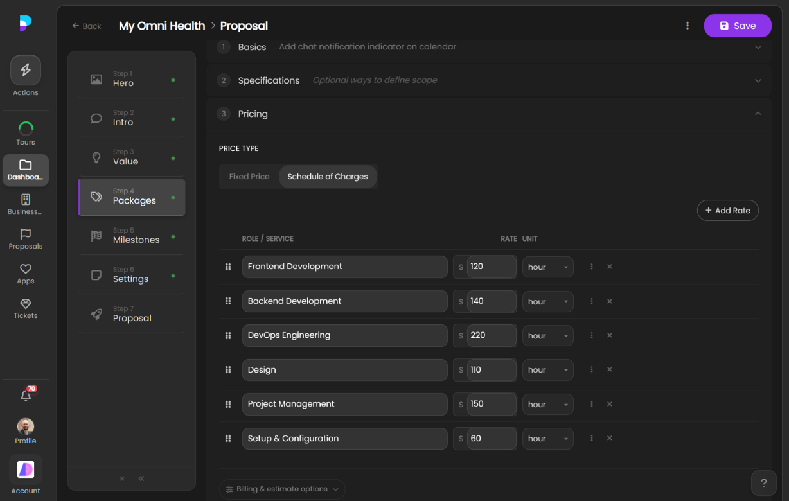Select the Schedule of Charges price type
The height and width of the screenshot is (501, 789).
point(328,176)
